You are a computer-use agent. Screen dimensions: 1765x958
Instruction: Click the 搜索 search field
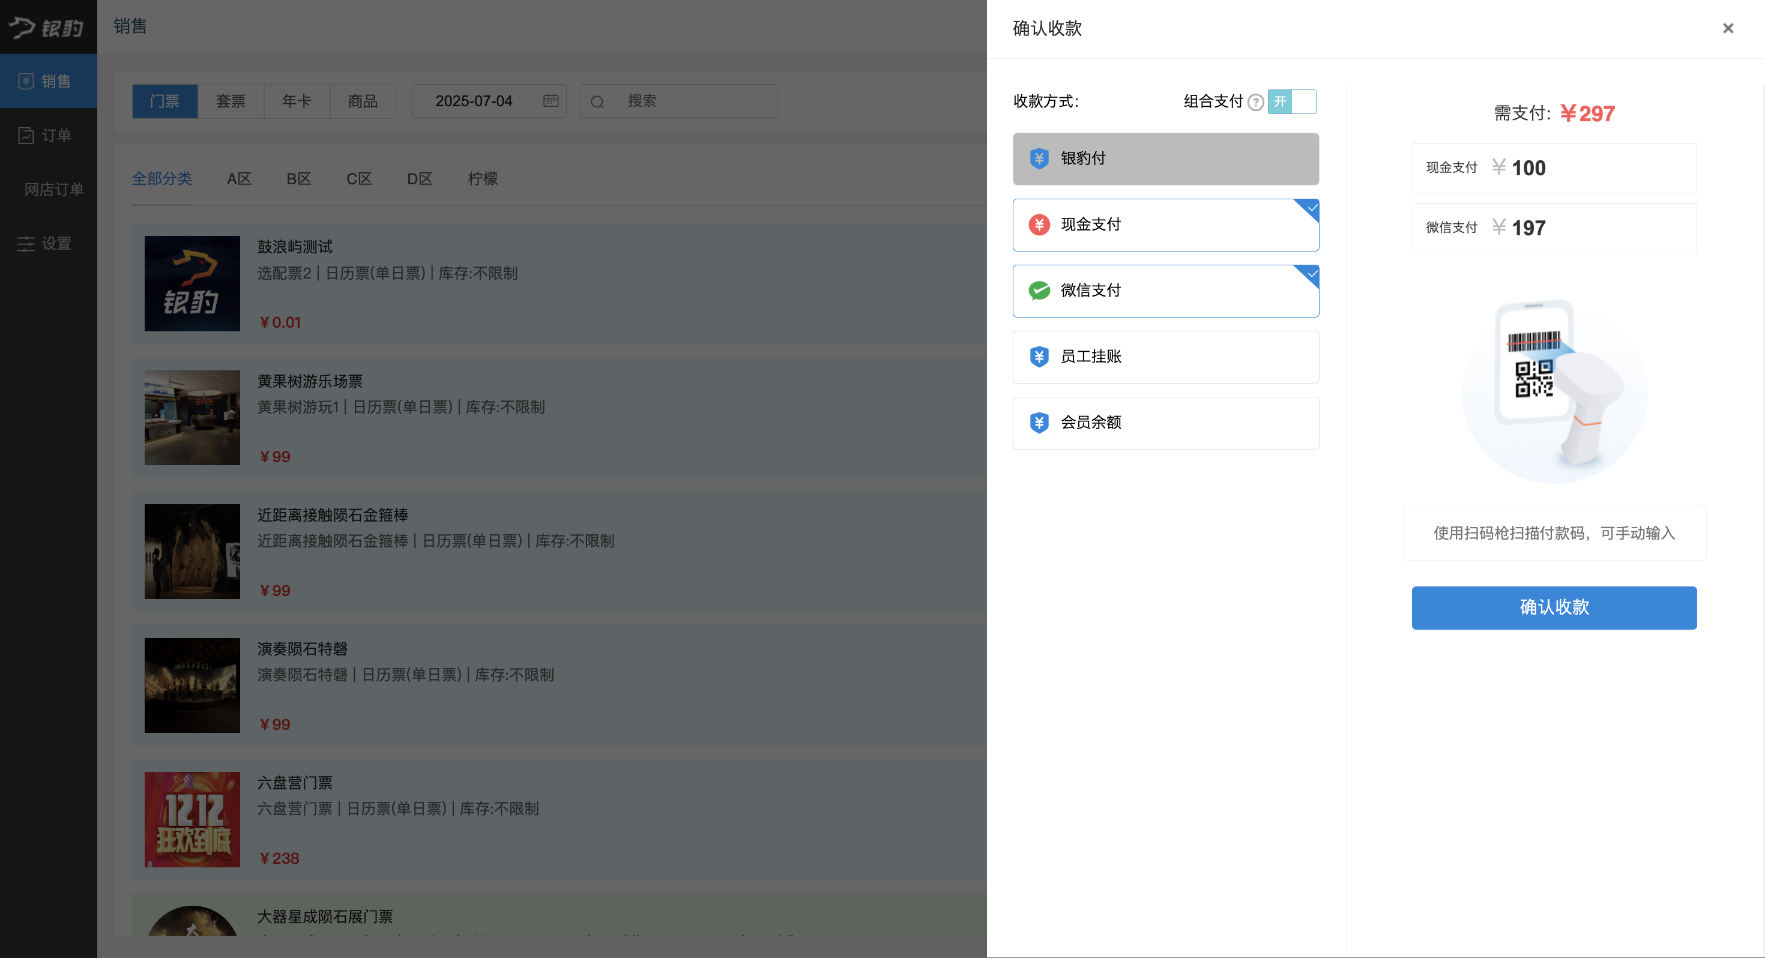coord(678,101)
